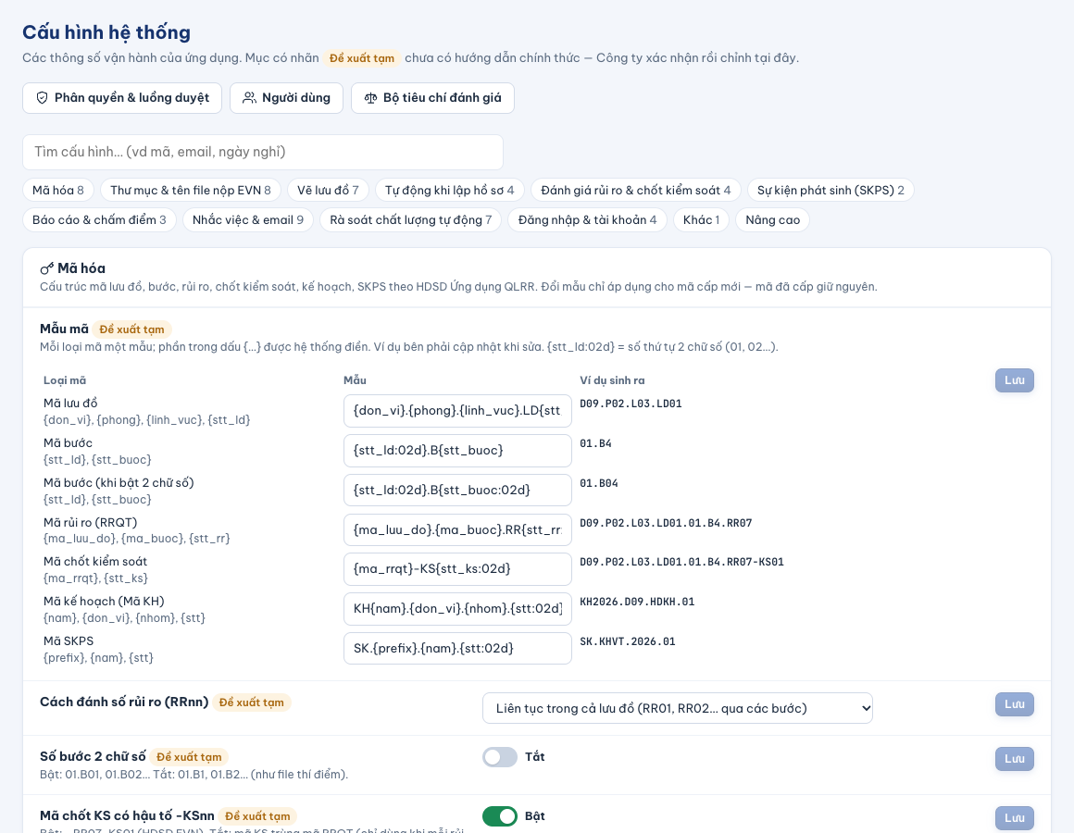Screen dimensions: 1074x833
Task: Go to the Người dùng page
Action: [286, 98]
